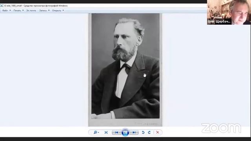Rotate the photo clockwise

[149, 132]
